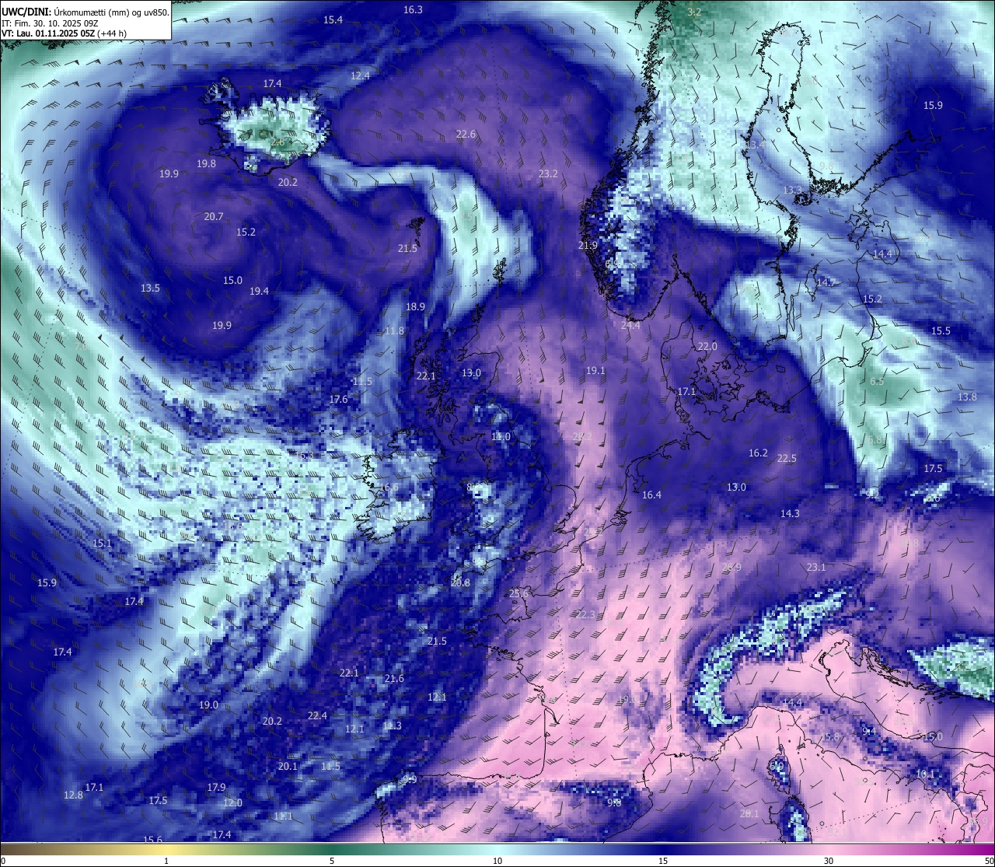The width and height of the screenshot is (995, 867).
Task: Click the 13.3 value over Sweden
Action: point(792,191)
